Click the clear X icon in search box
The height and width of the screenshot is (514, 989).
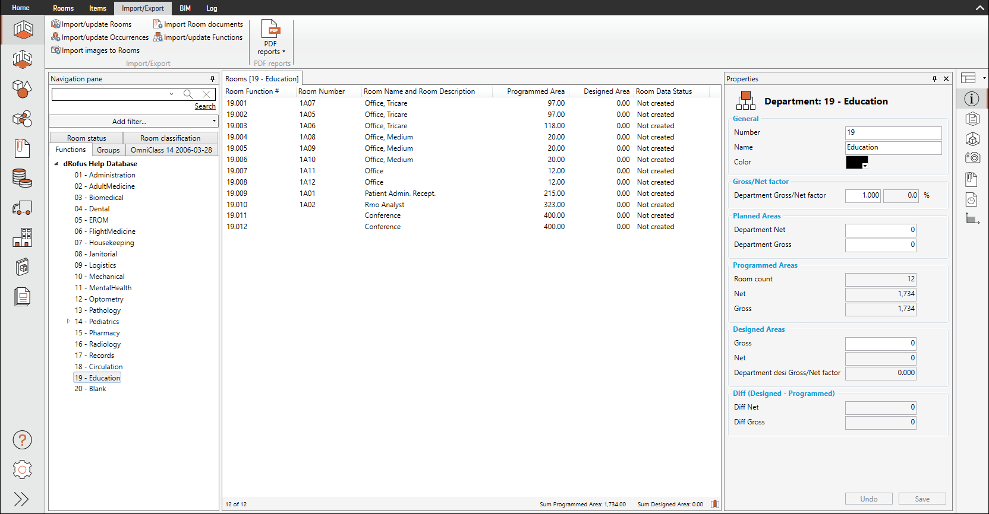pos(206,94)
